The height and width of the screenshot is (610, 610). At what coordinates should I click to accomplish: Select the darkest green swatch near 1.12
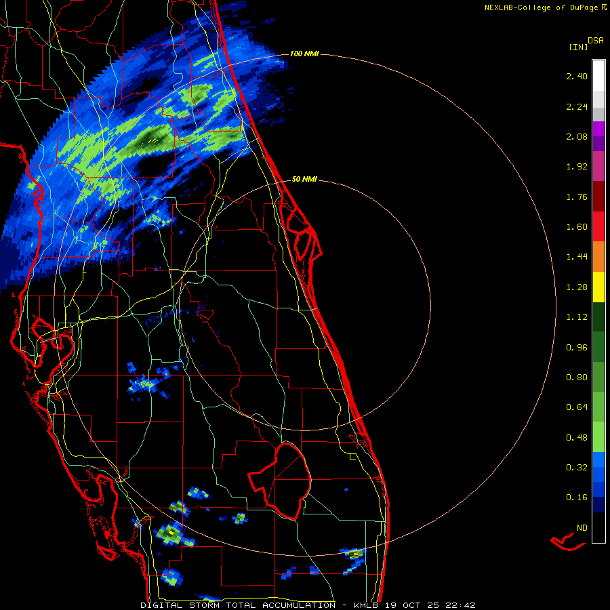point(598,317)
